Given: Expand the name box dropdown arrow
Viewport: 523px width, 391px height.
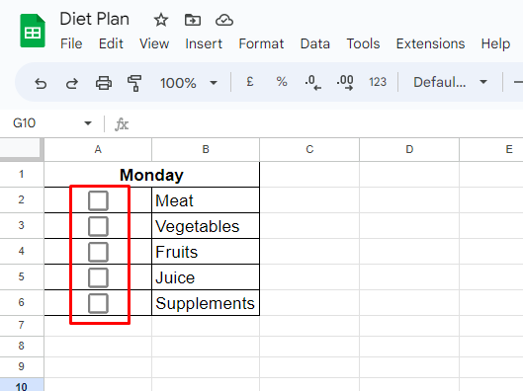Looking at the screenshot, I should pyautogui.click(x=88, y=123).
